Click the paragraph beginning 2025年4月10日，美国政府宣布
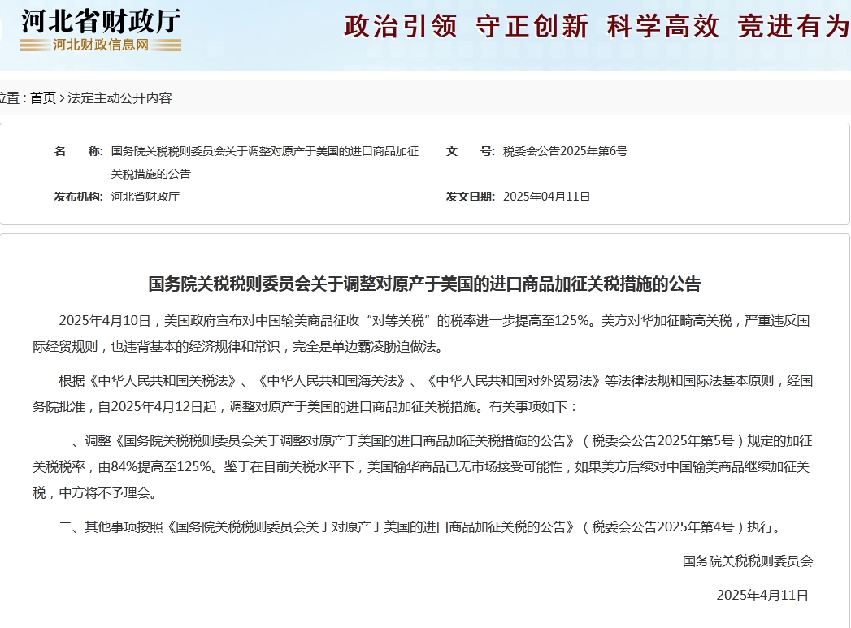Viewport: 851px width, 628px height. click(422, 334)
